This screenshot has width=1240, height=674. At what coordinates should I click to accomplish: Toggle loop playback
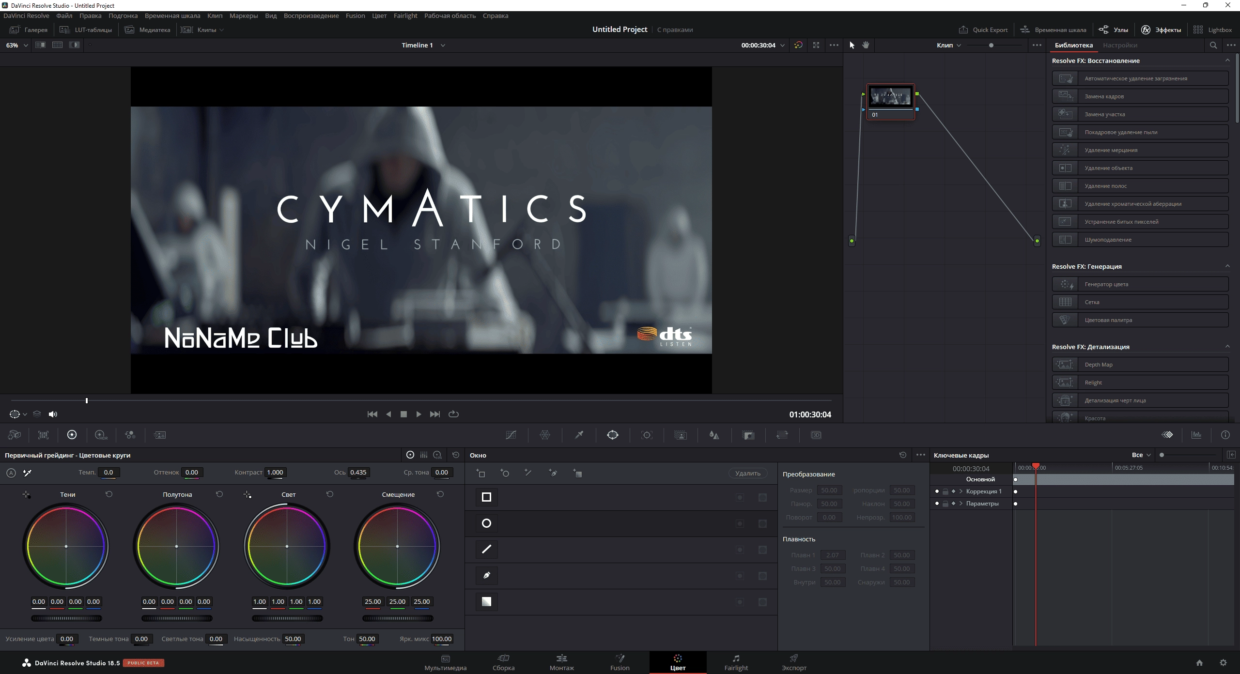(453, 414)
